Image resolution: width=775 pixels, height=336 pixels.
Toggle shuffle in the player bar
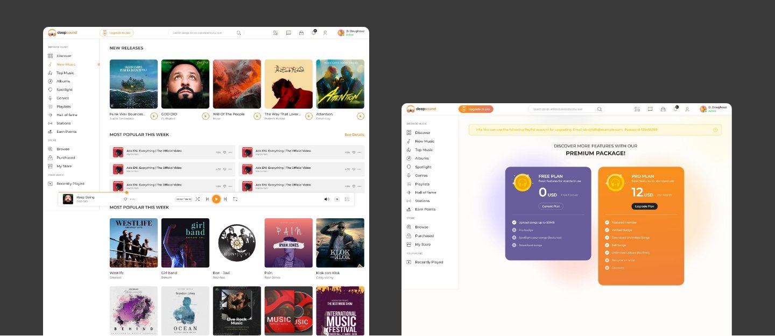pos(198,199)
